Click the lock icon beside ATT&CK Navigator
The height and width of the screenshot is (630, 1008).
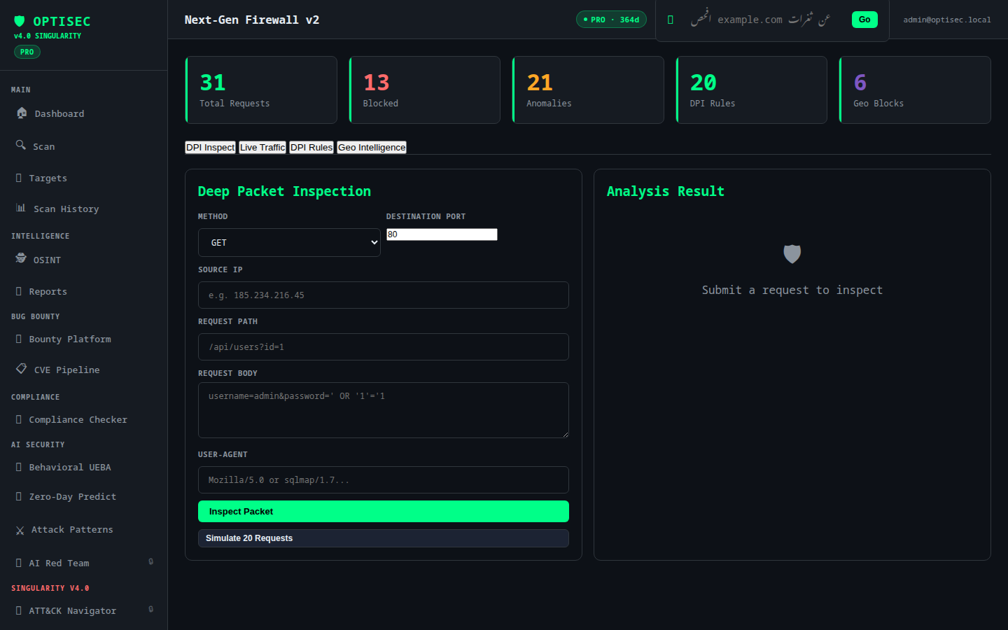[150, 609]
